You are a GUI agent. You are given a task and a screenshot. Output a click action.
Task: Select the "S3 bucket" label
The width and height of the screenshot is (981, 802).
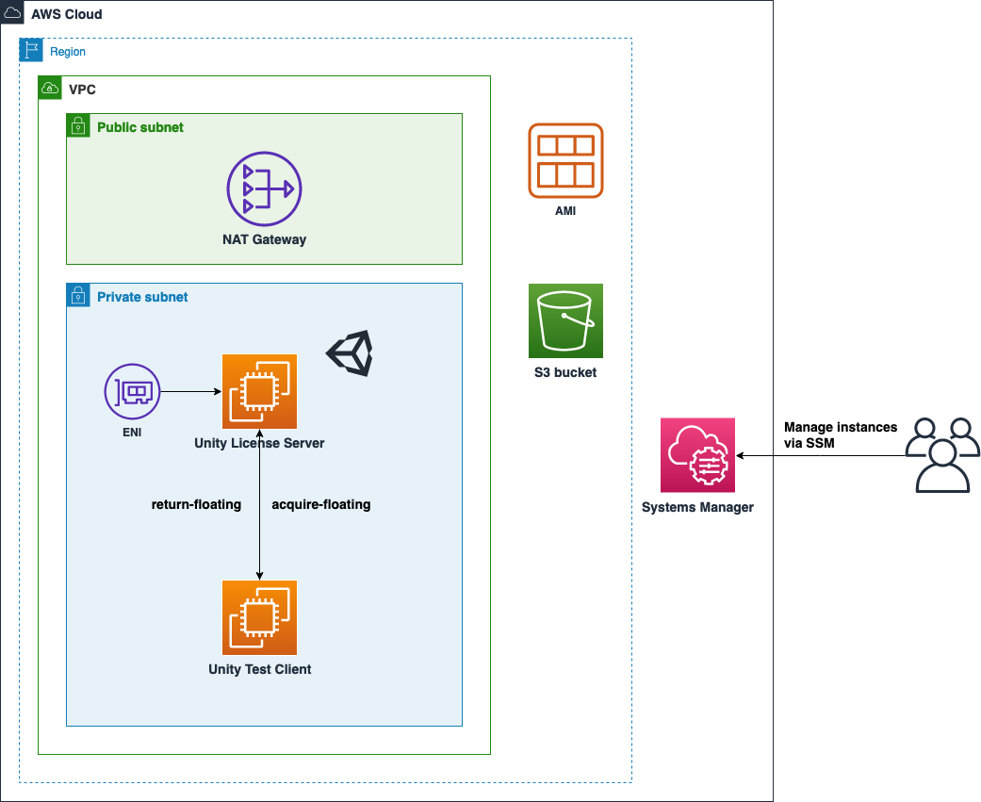[565, 372]
